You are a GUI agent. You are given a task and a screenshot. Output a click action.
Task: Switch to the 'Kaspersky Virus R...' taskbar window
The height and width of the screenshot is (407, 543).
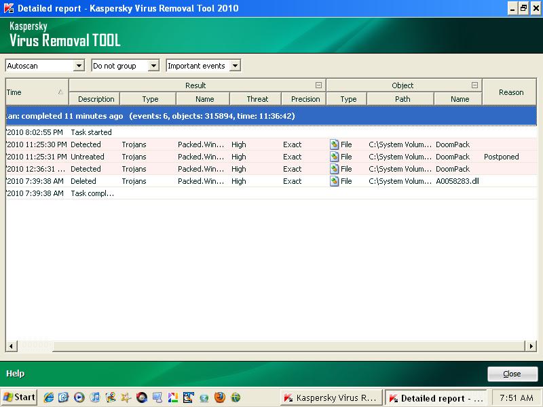(x=332, y=398)
